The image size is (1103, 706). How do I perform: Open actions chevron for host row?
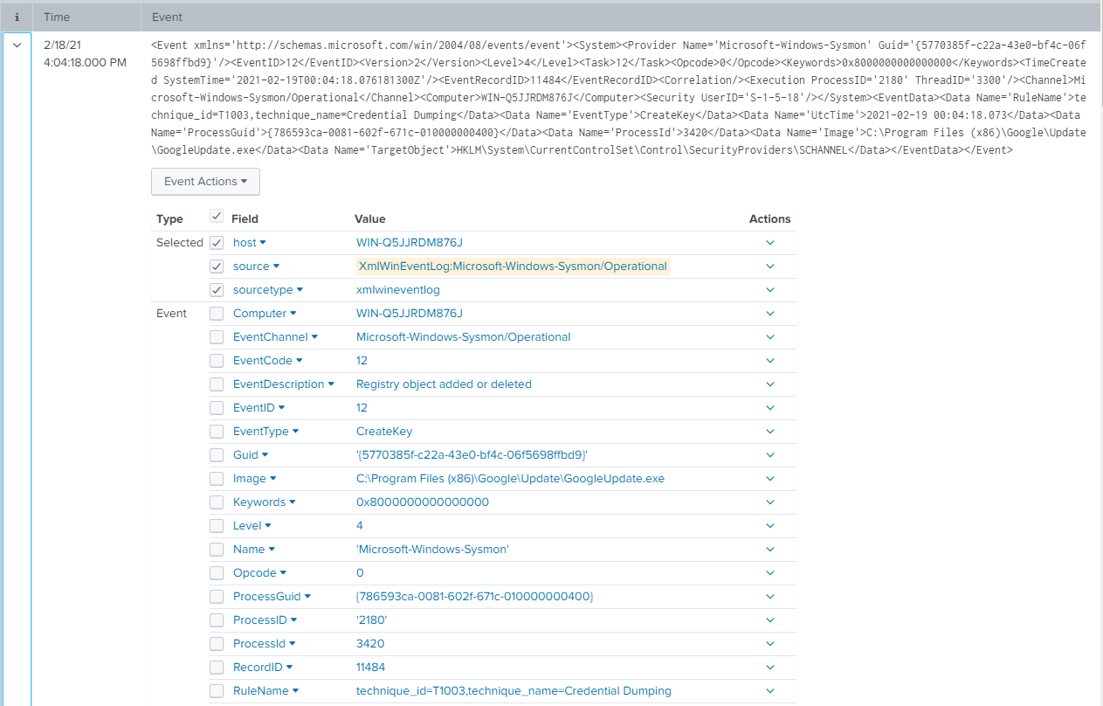click(769, 243)
